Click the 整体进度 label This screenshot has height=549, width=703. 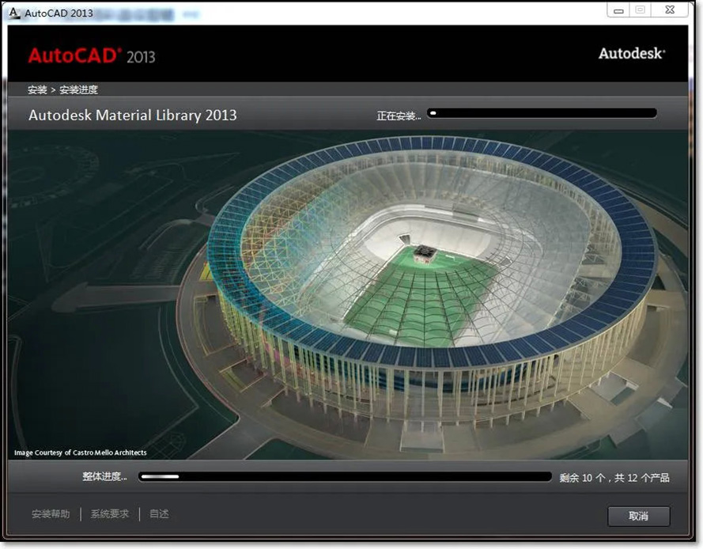105,476
